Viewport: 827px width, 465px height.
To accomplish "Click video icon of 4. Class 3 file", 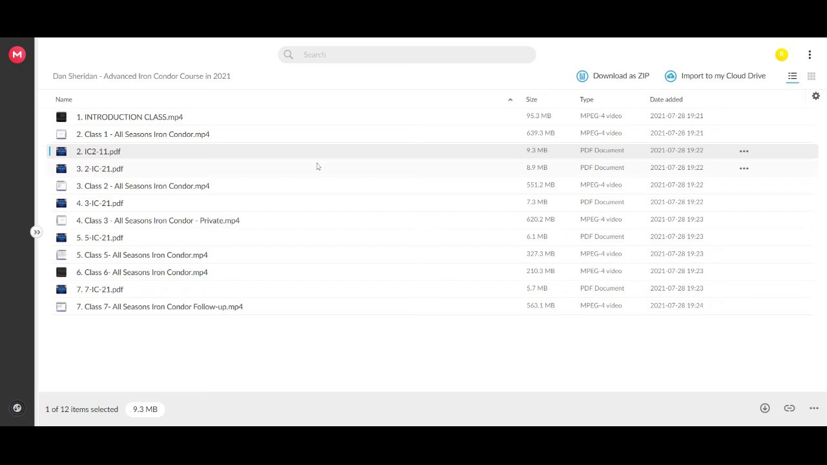I will click(x=61, y=220).
